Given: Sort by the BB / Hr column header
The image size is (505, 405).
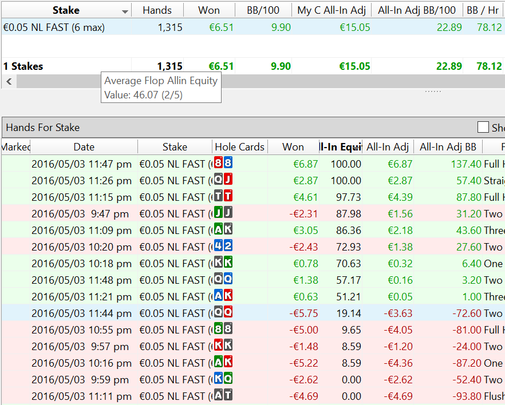Looking at the screenshot, I should click(483, 10).
